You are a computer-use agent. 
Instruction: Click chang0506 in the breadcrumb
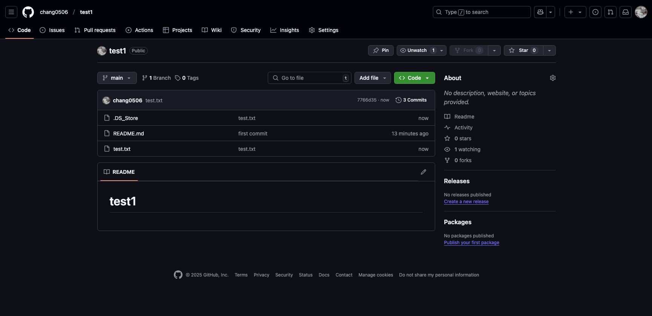tap(54, 12)
